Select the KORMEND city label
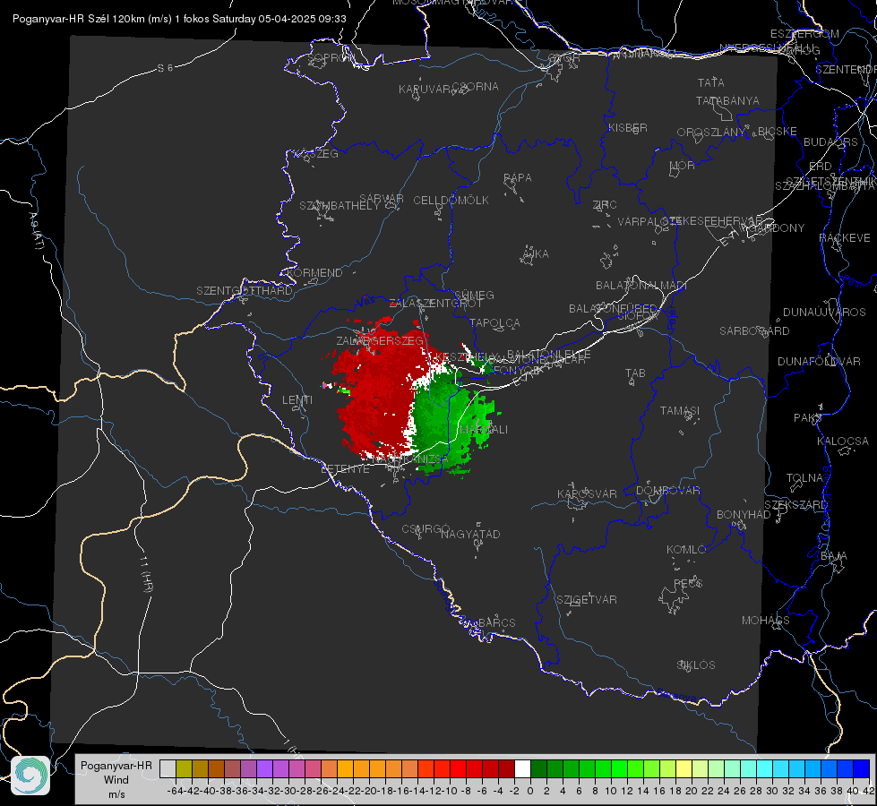Viewport: 877px width, 806px height. coord(314,273)
